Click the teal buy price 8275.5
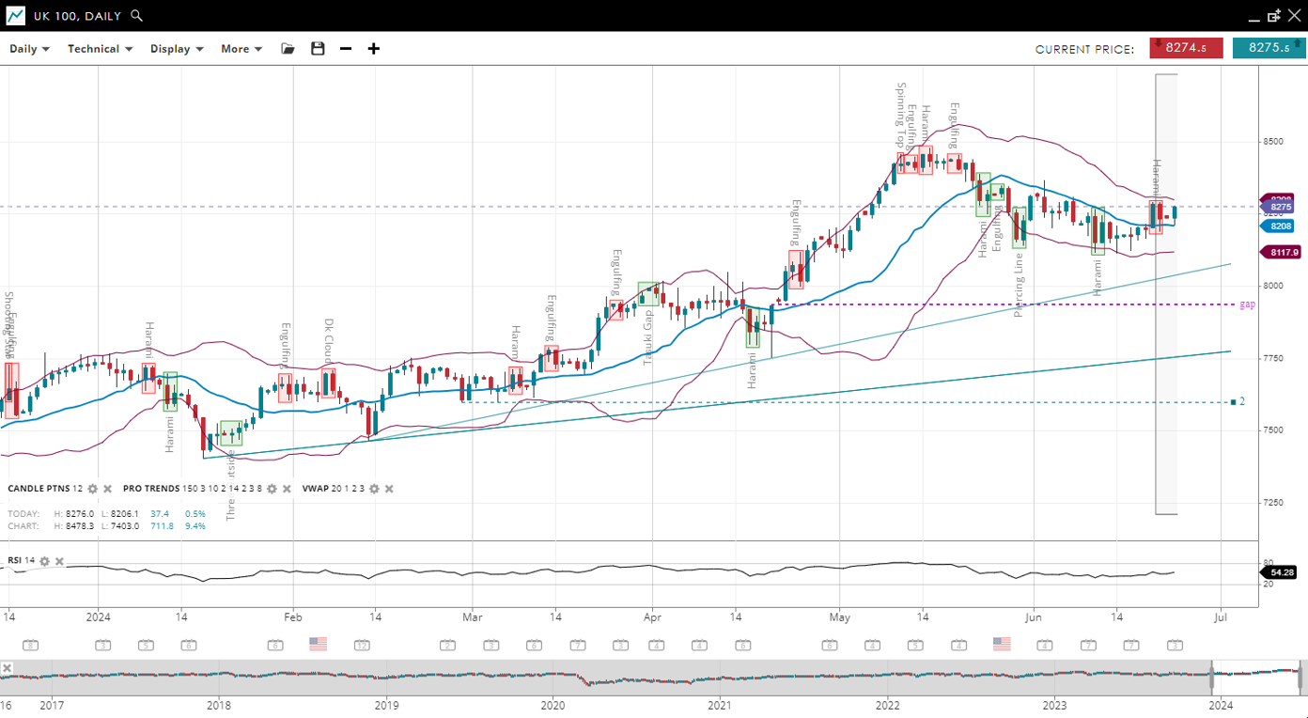 [x=1269, y=48]
